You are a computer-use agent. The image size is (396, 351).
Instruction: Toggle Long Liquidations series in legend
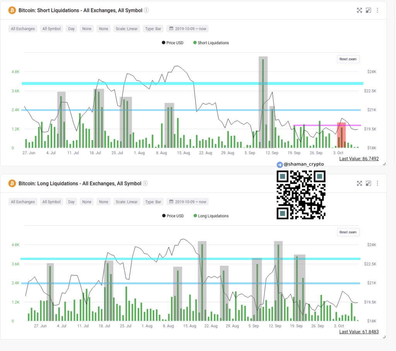[x=211, y=216]
